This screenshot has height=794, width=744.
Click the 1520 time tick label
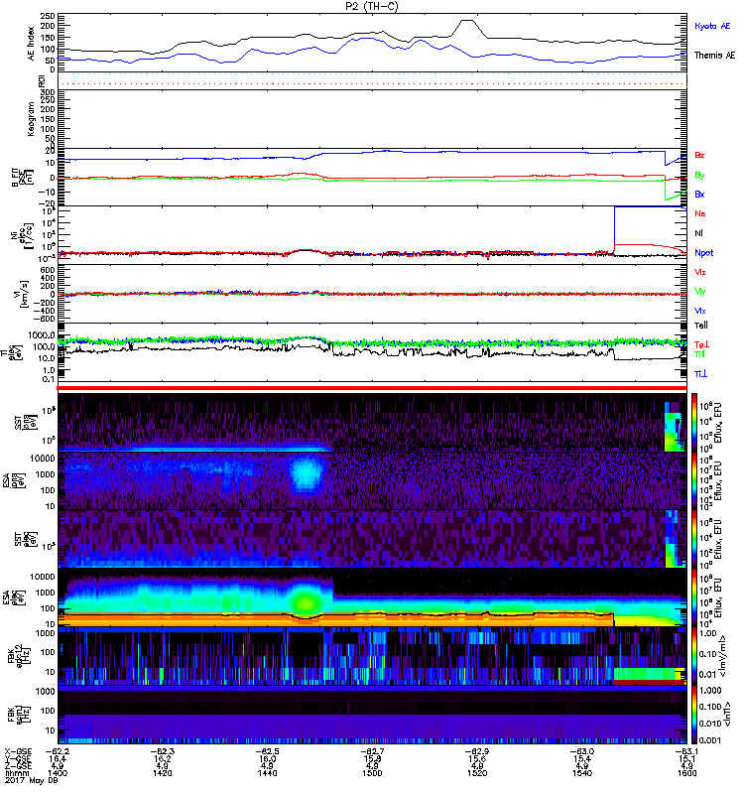click(477, 773)
